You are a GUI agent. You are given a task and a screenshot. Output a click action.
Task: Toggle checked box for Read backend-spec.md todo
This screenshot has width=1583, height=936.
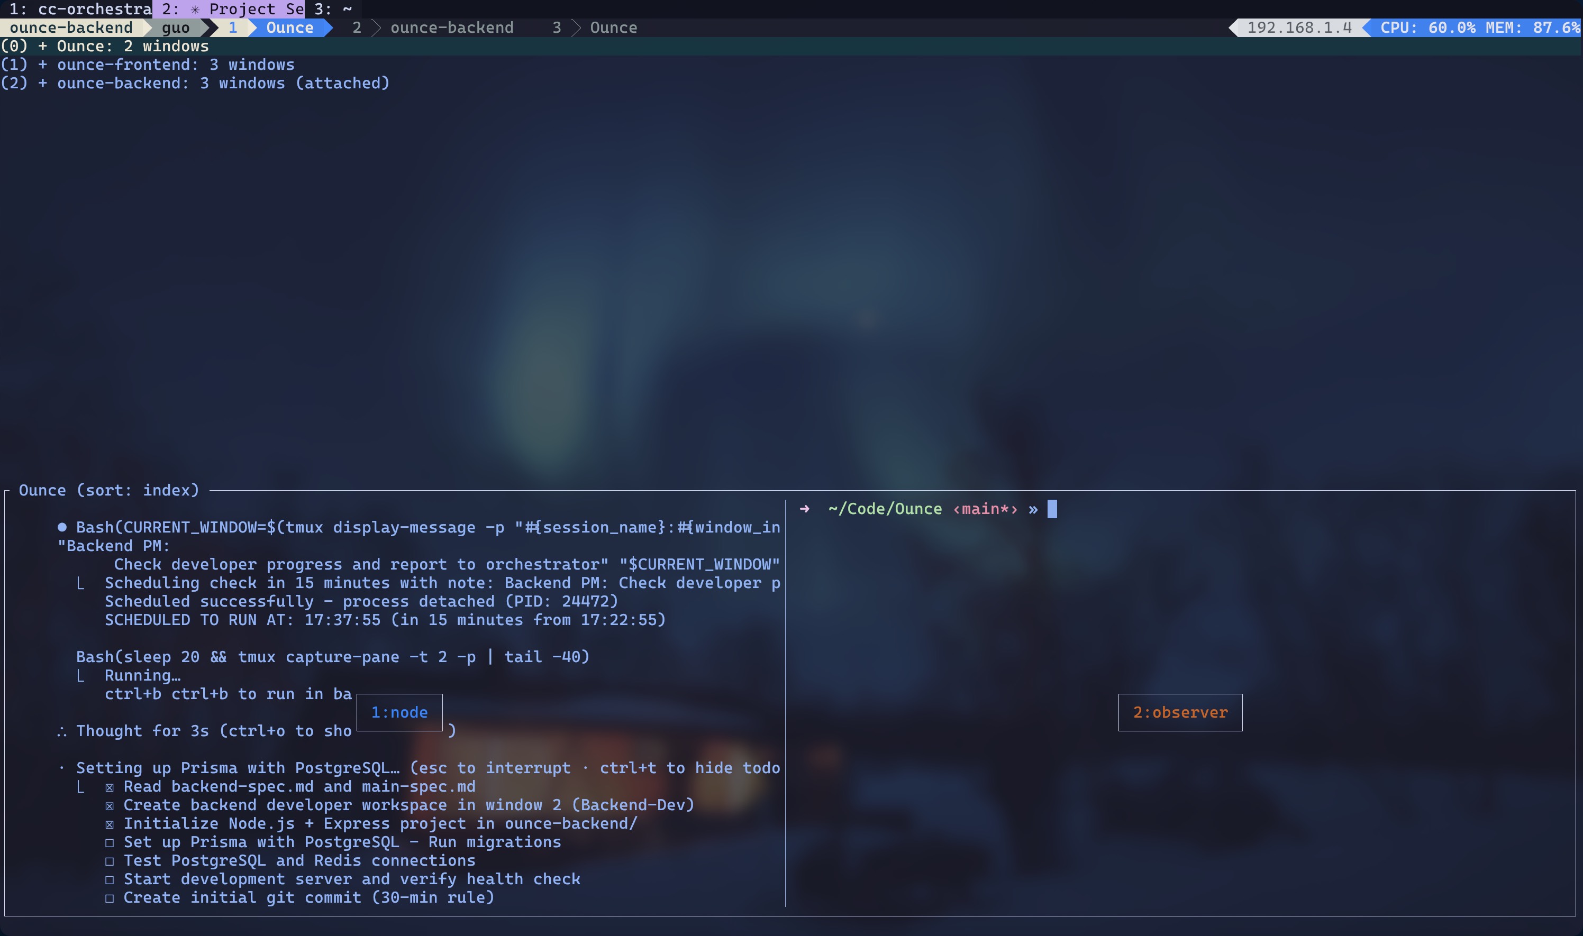click(110, 787)
